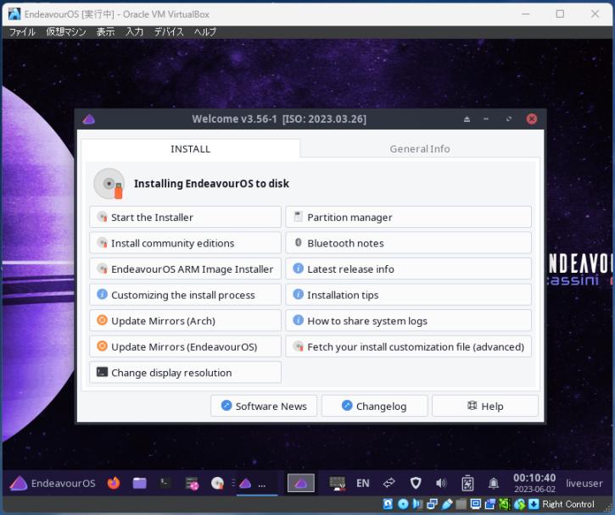Click Fetch your install customization file
This screenshot has height=515, width=615.
click(408, 346)
